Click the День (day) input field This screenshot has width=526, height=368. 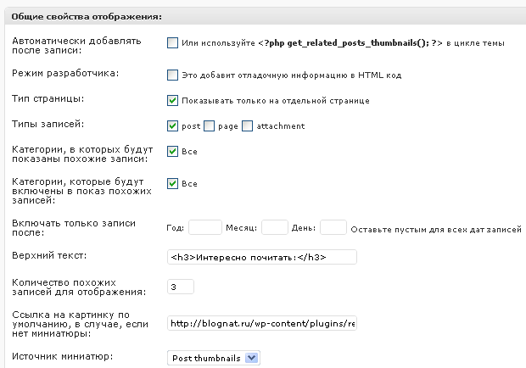[x=333, y=227]
